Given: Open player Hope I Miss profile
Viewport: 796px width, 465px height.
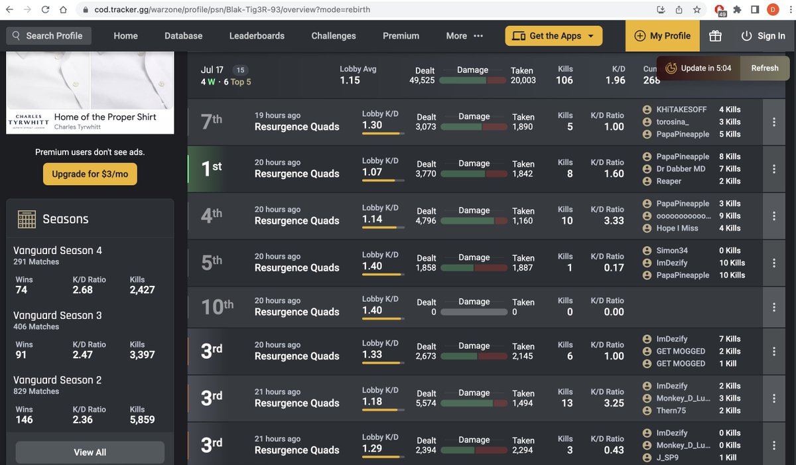Looking at the screenshot, I should point(677,228).
